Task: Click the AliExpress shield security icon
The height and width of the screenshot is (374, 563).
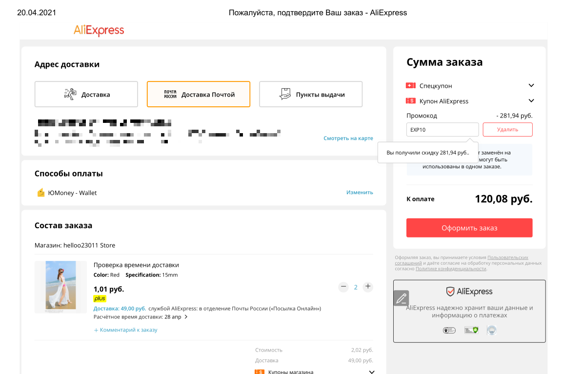Action: click(450, 292)
